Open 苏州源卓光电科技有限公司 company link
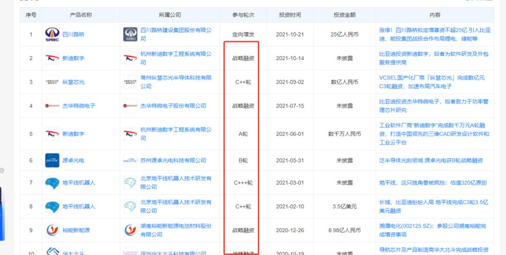Screen dimensions: 506x255 point(173,160)
